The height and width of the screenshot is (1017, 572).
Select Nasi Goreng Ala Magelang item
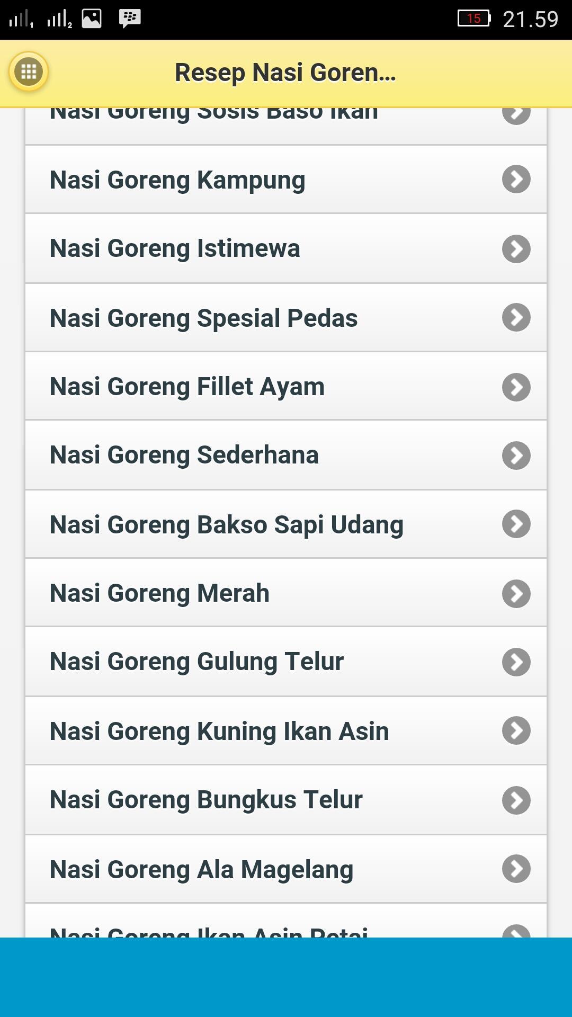[x=201, y=869]
